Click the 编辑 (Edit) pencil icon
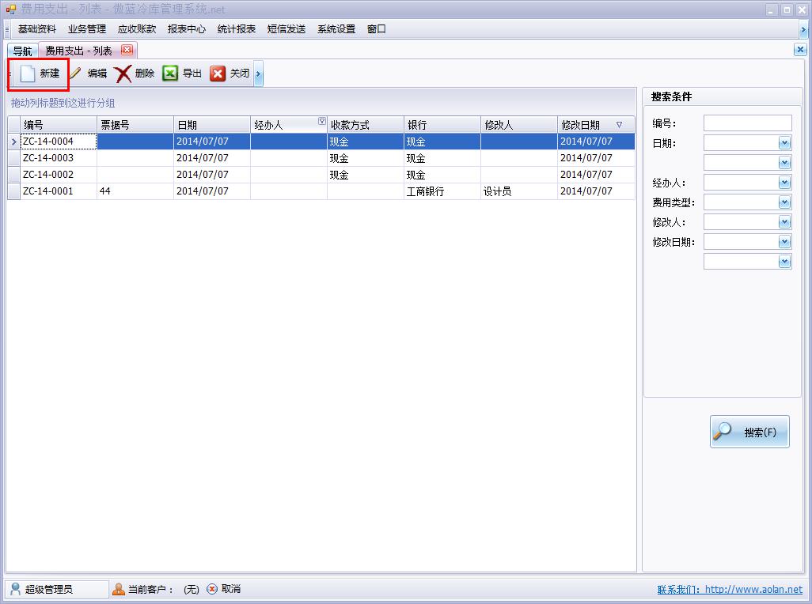Image resolution: width=812 pixels, height=604 pixels. click(x=76, y=74)
